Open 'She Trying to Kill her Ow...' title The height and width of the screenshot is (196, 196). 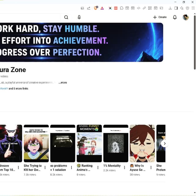(32, 168)
